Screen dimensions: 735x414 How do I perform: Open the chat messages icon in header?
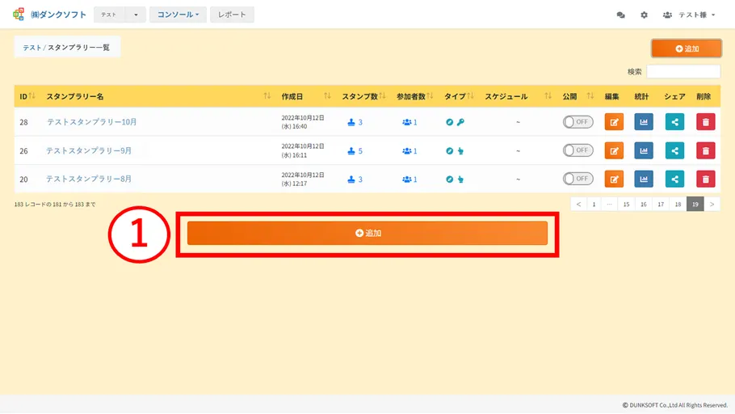620,15
